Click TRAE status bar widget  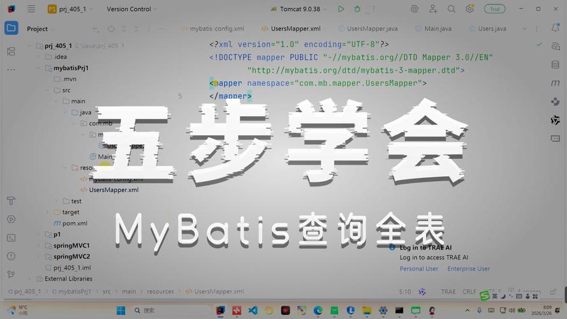click(x=448, y=292)
